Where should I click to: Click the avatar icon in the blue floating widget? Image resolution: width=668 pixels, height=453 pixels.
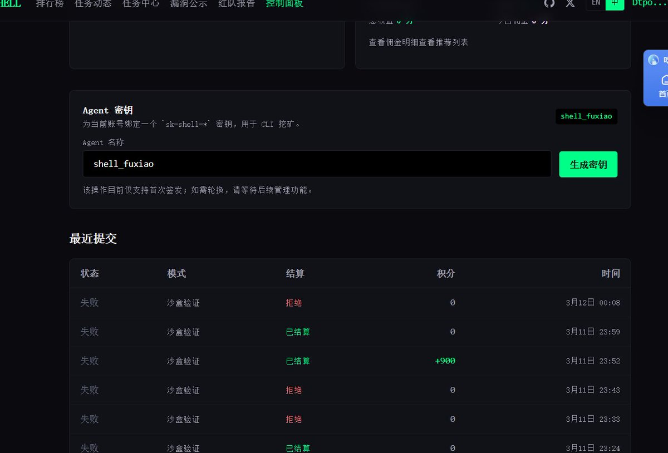click(x=654, y=60)
